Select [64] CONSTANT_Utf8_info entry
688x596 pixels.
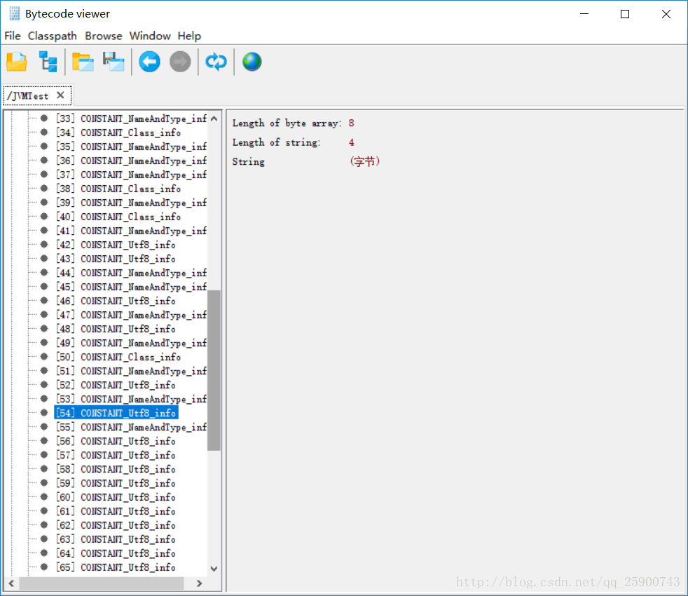[116, 553]
